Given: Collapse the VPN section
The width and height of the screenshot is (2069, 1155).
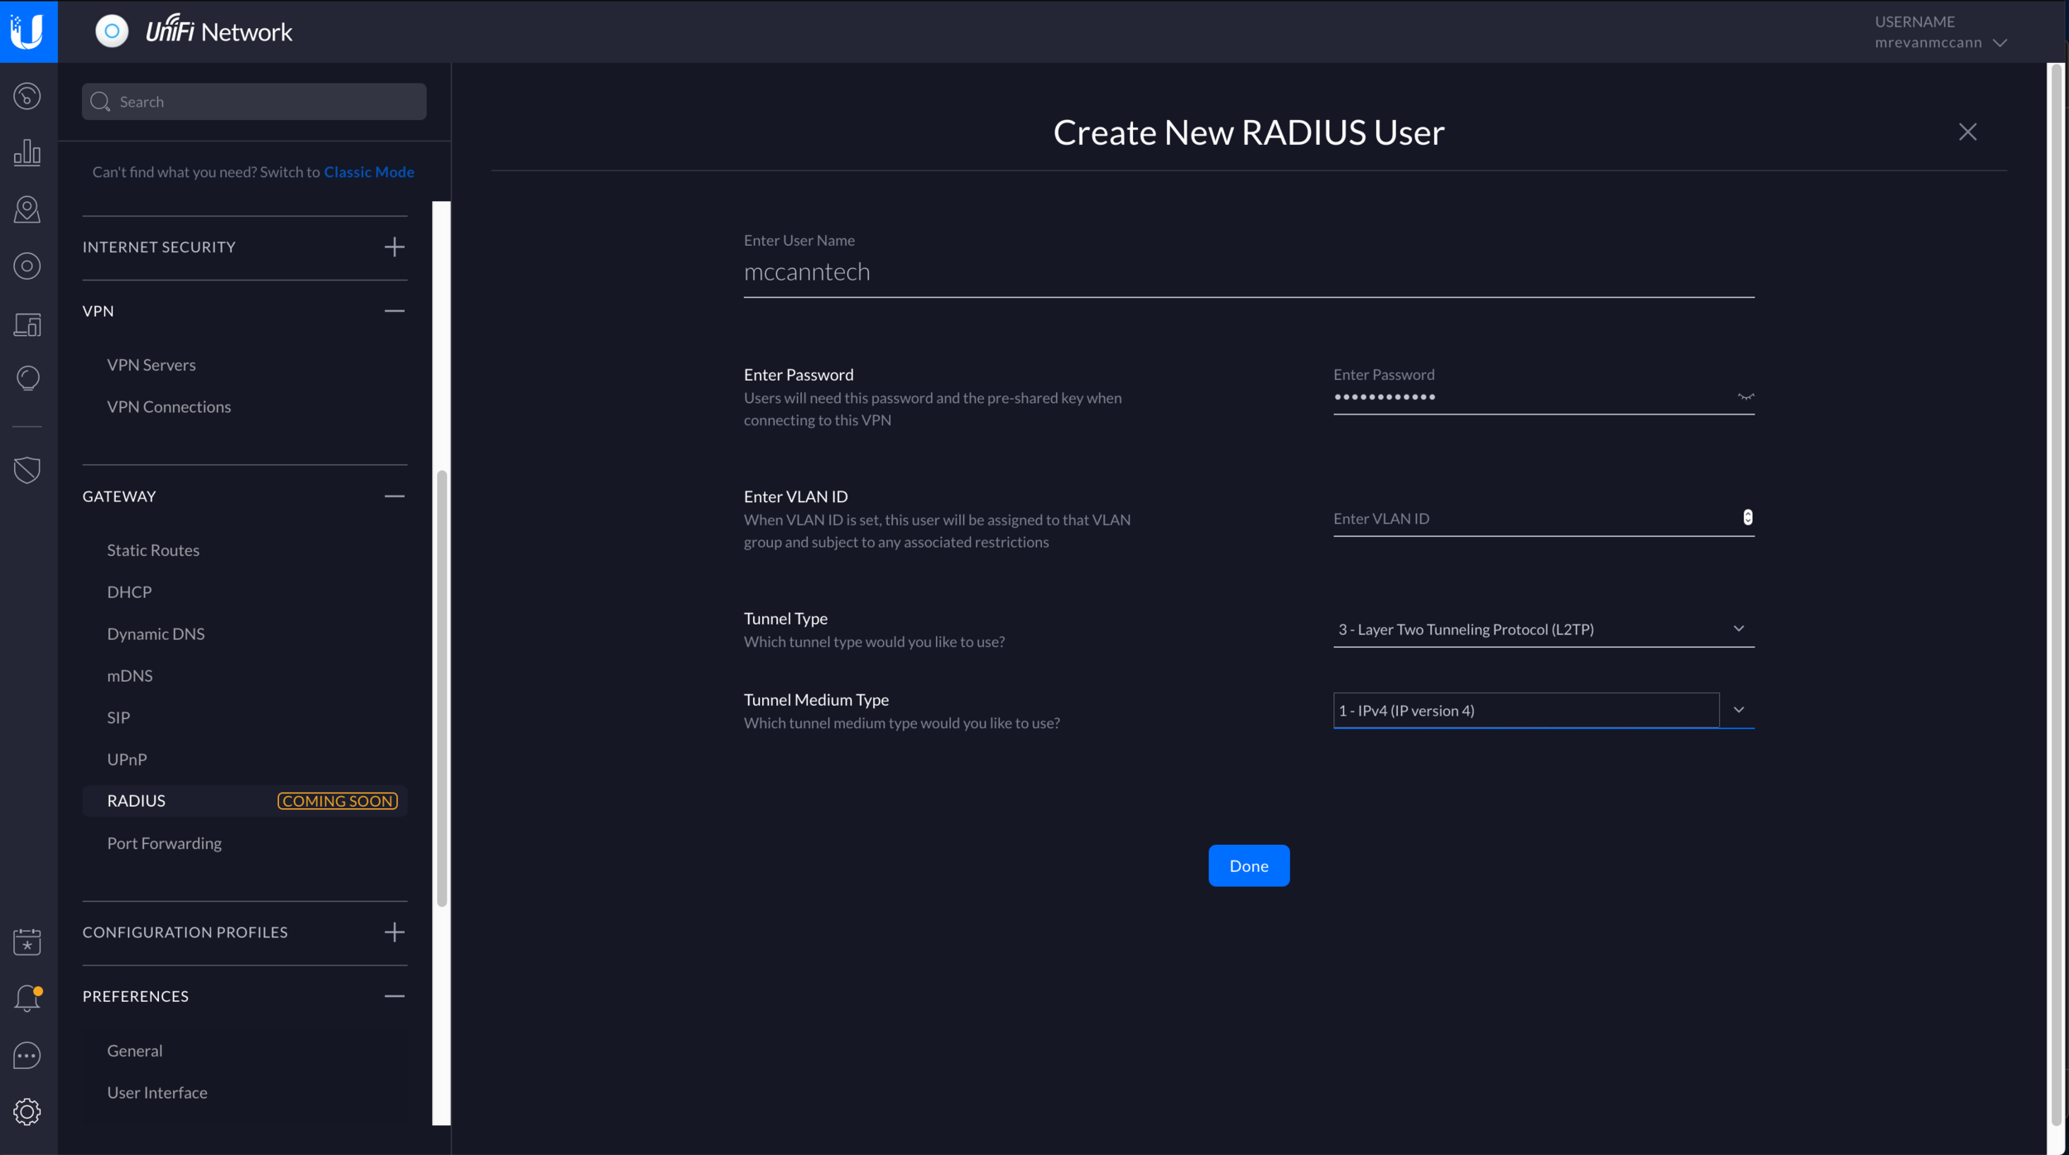Looking at the screenshot, I should tap(394, 309).
